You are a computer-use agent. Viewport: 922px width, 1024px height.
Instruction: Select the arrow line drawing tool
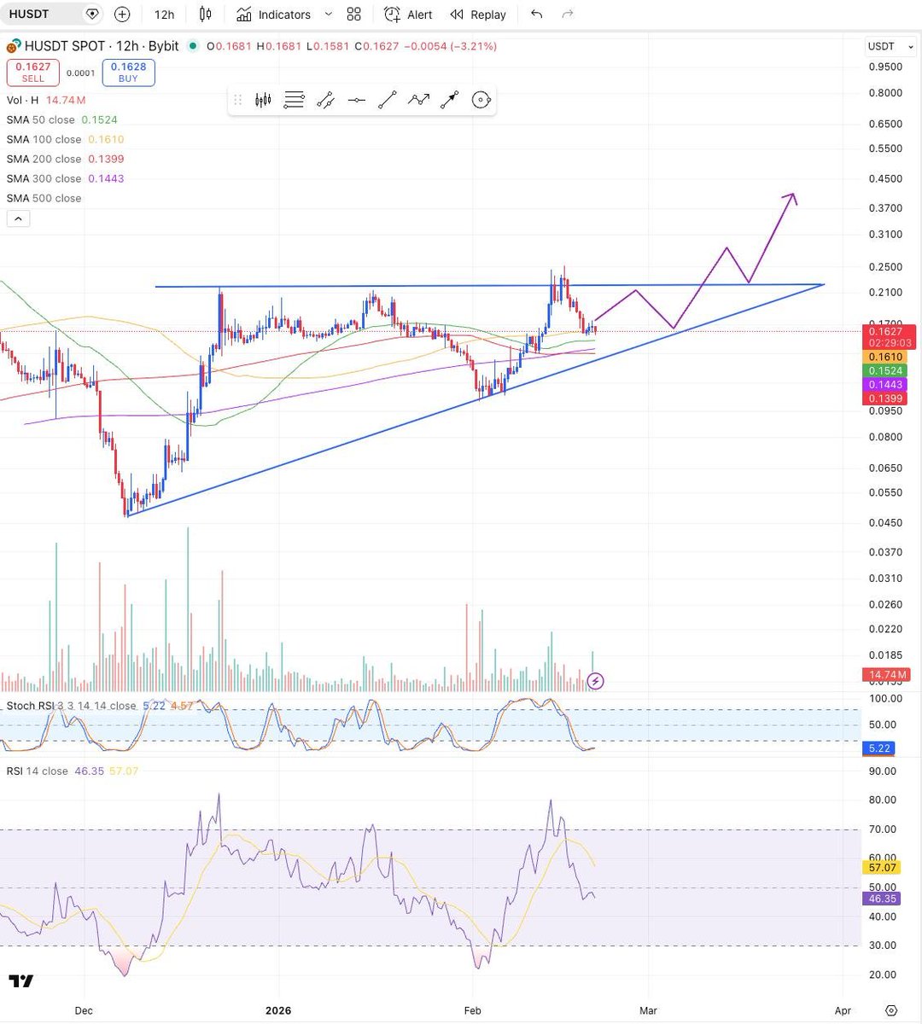449,101
